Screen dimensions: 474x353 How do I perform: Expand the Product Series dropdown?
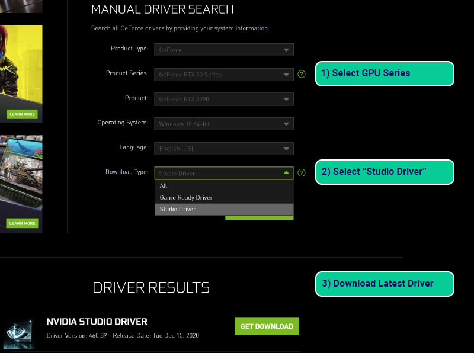click(224, 75)
